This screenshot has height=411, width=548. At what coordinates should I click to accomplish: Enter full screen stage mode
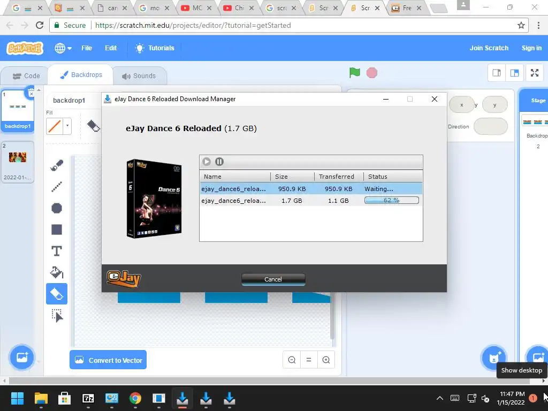click(x=535, y=73)
